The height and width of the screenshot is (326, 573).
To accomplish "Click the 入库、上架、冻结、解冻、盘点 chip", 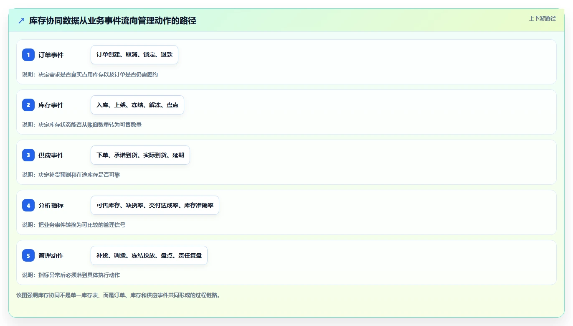I will pos(137,105).
